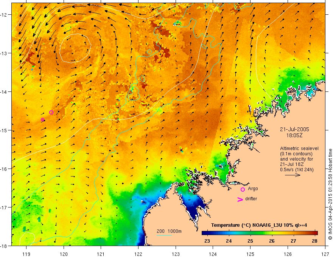The height and width of the screenshot is (257, 333).
Task: Select the Argo float circle near 119.4E
Action: point(42,119)
